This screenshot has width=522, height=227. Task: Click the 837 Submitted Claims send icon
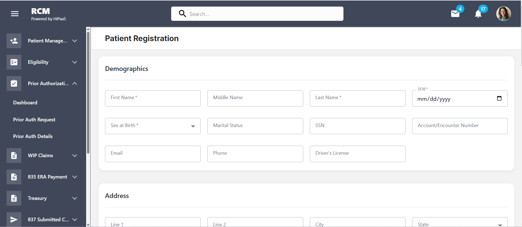pos(14,219)
